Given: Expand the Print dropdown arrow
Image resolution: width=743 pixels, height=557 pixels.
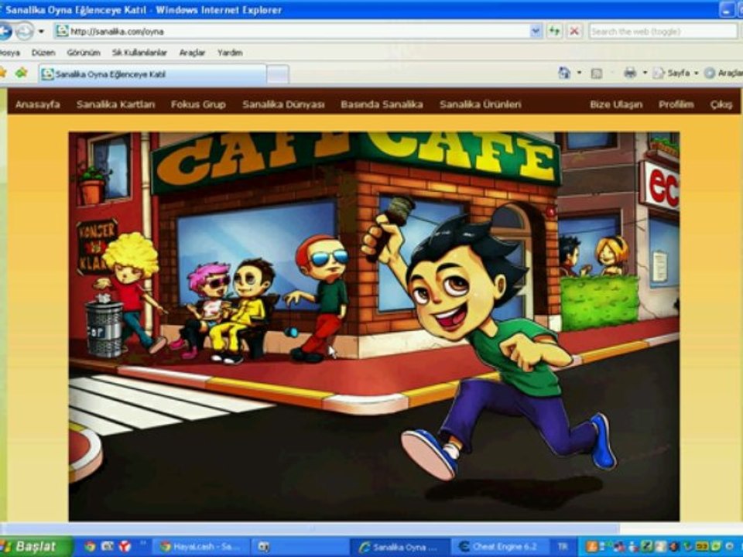Looking at the screenshot, I should (x=645, y=73).
